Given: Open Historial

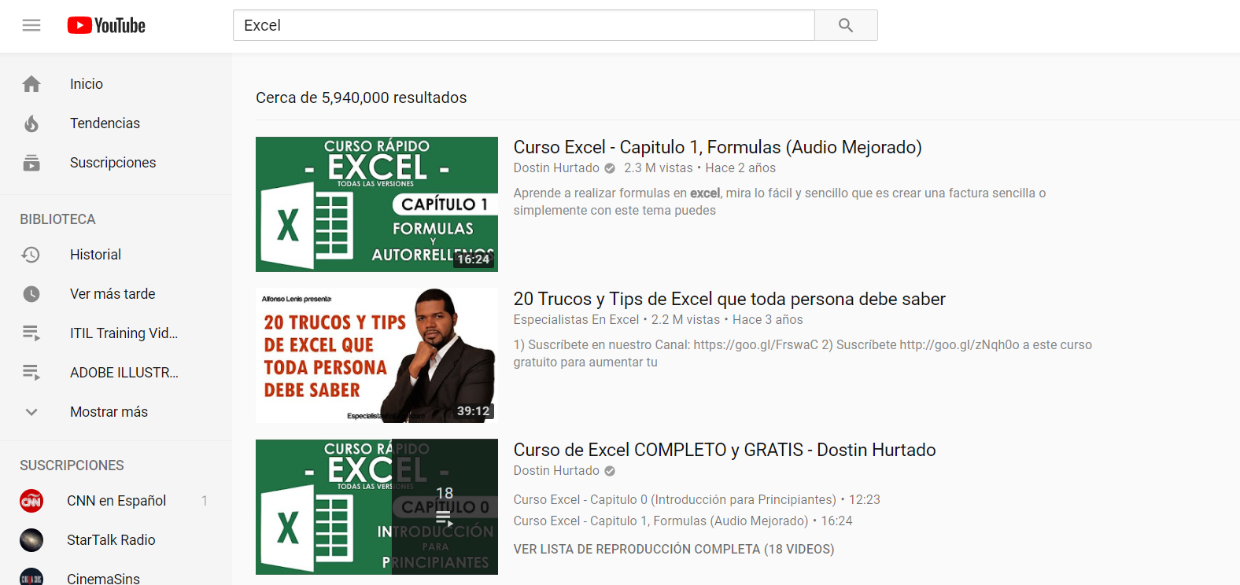Looking at the screenshot, I should 95,255.
